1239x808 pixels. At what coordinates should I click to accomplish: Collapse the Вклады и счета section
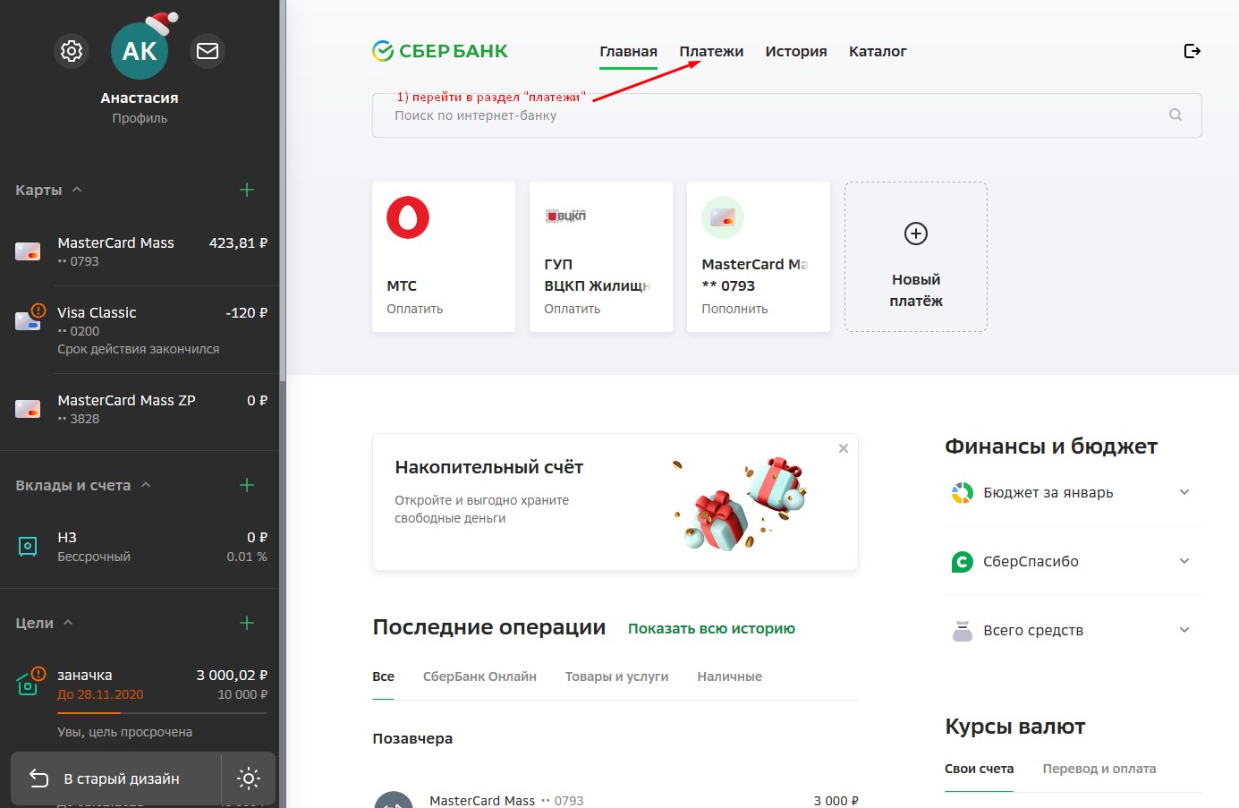point(146,485)
